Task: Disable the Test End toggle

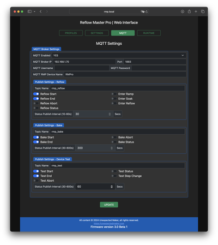Action: [x=36, y=176]
